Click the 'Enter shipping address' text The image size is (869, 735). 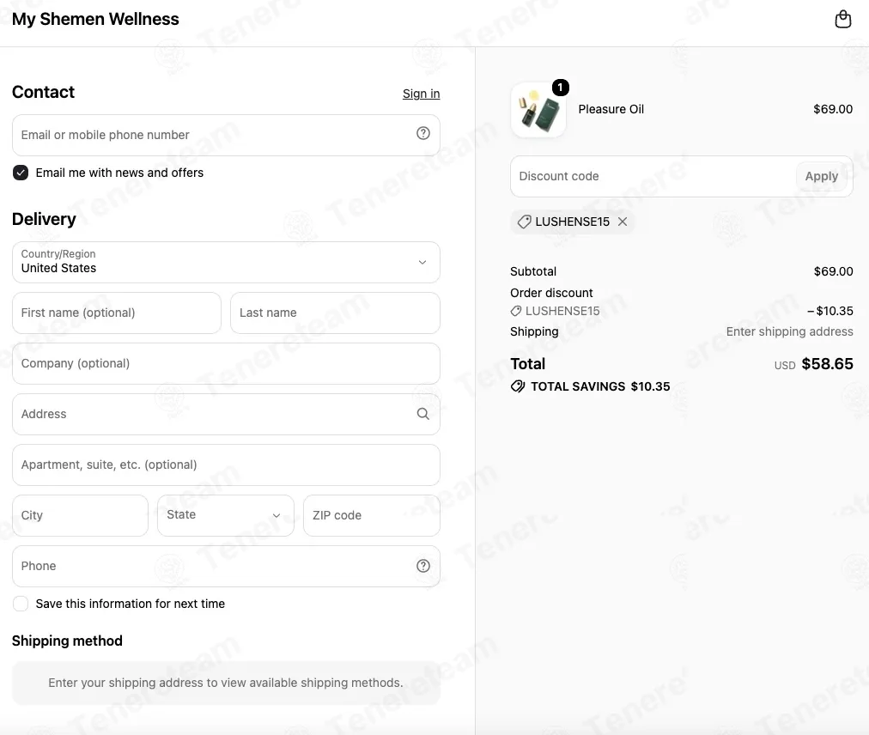pos(790,331)
